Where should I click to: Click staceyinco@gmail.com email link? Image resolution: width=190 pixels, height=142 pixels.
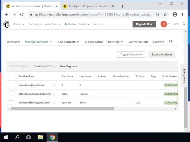[x=31, y=85]
